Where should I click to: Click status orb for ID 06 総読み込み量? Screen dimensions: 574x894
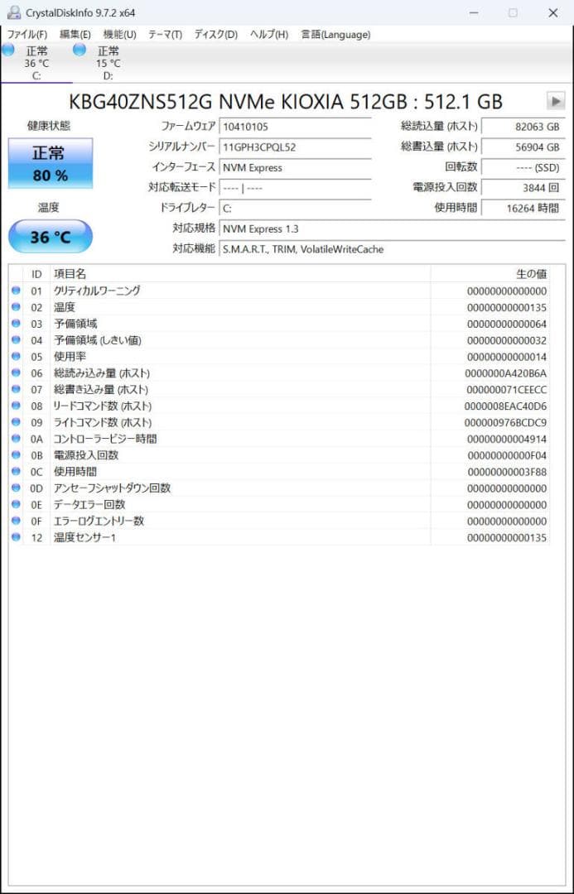[16, 372]
